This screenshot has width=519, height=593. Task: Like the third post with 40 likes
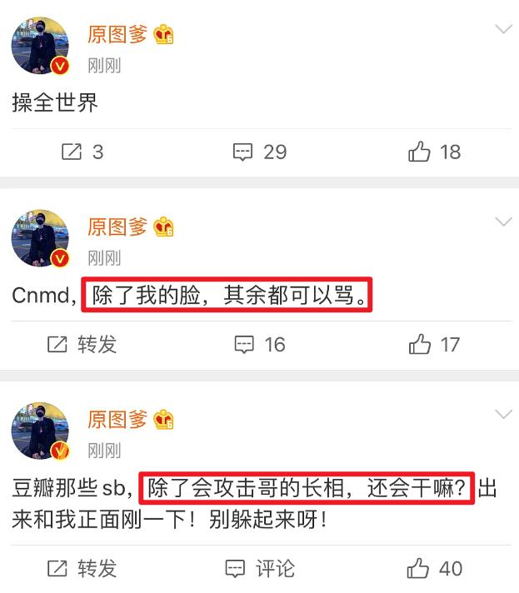[x=418, y=568]
